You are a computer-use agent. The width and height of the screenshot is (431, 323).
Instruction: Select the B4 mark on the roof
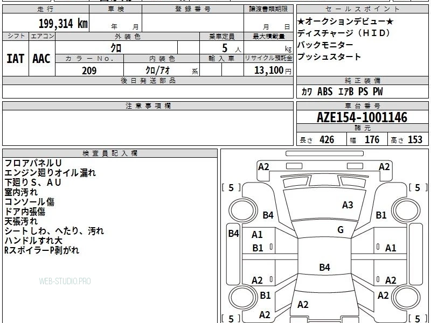[325, 267]
